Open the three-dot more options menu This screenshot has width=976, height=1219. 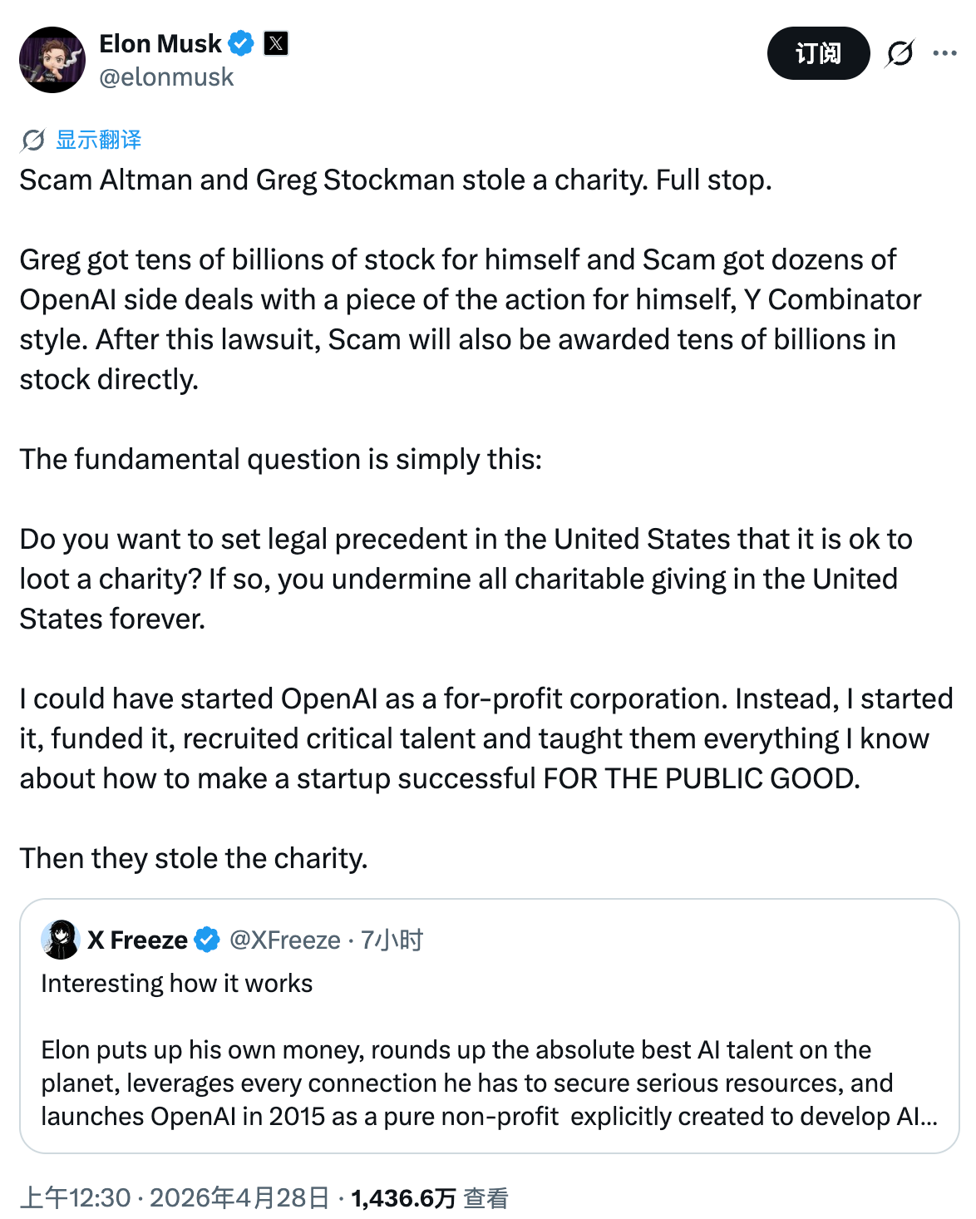click(944, 53)
